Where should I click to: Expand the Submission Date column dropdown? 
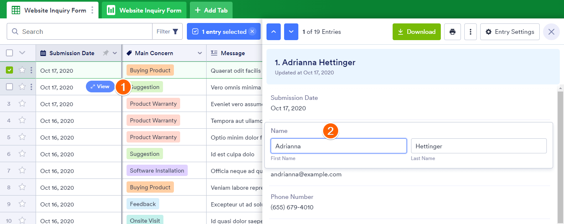115,53
